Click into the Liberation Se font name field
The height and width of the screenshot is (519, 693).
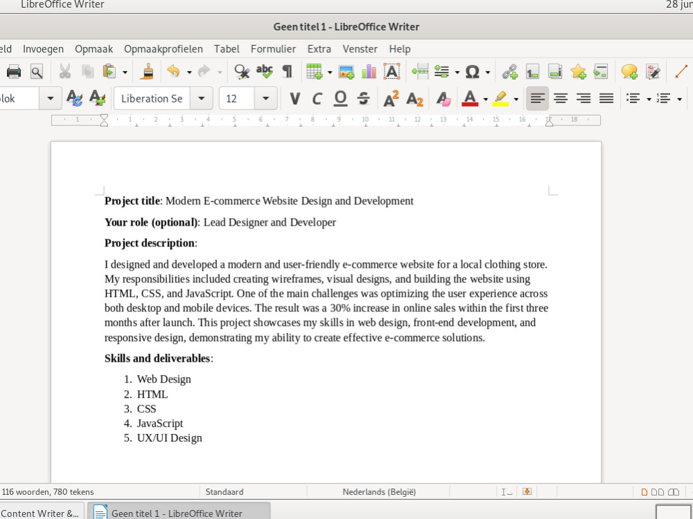152,98
